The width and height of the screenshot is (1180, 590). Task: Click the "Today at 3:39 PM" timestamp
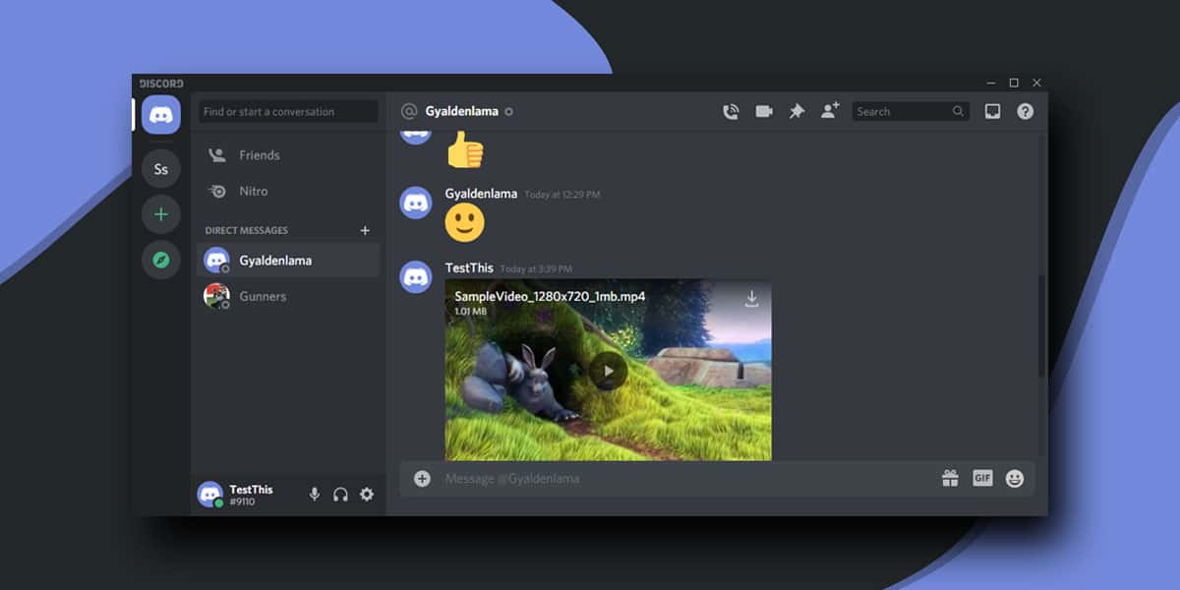point(536,269)
